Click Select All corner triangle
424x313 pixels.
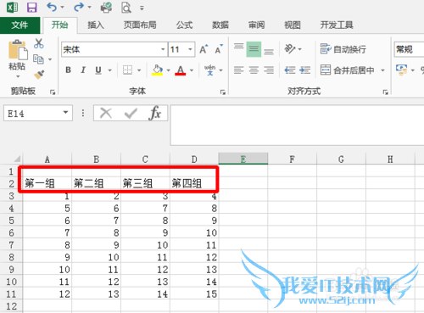pyautogui.click(x=17, y=159)
